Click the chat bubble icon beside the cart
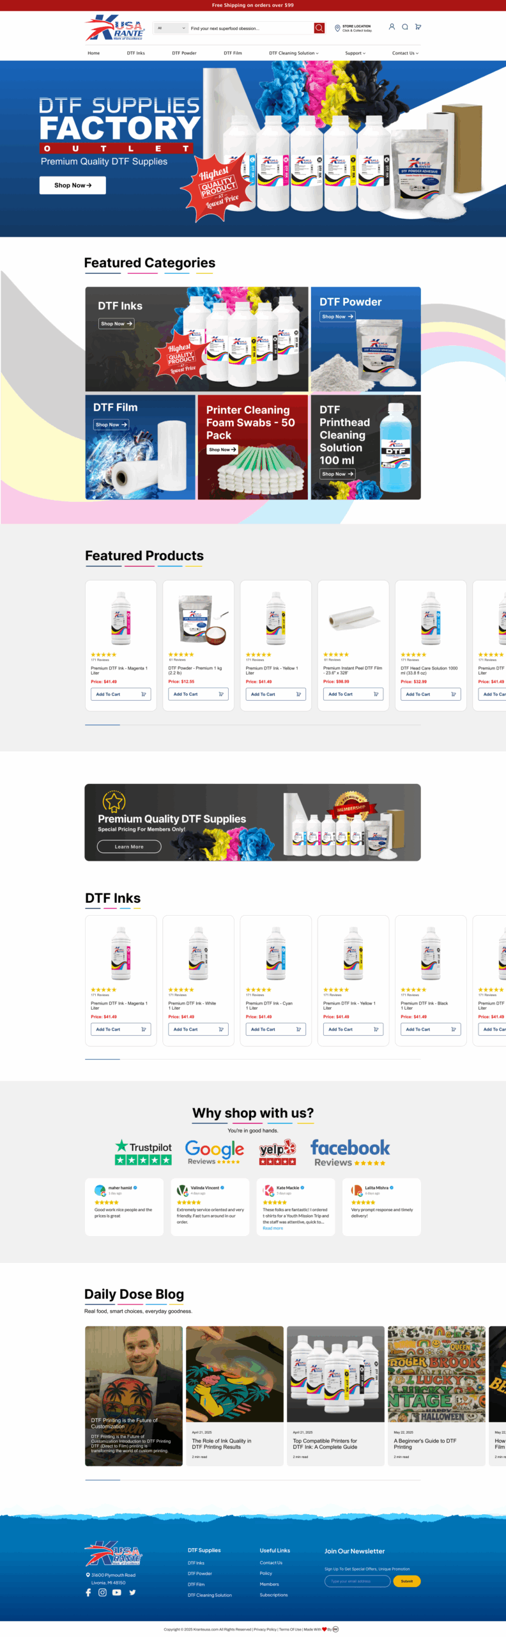506x1637 pixels. pos(405,27)
